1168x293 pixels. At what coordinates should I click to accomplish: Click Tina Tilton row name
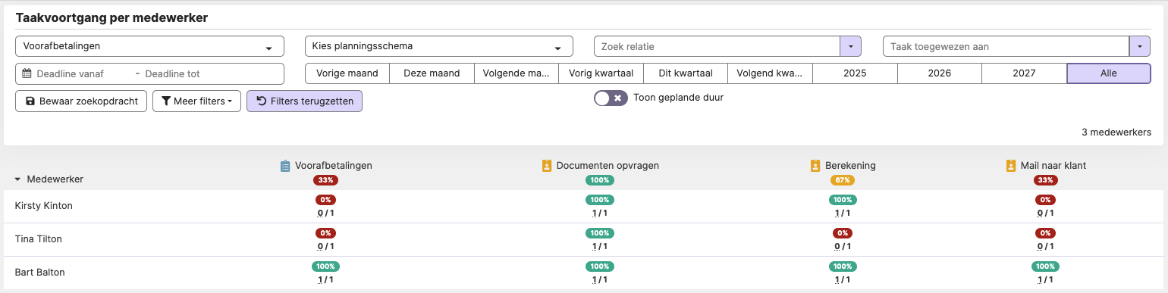pos(39,239)
